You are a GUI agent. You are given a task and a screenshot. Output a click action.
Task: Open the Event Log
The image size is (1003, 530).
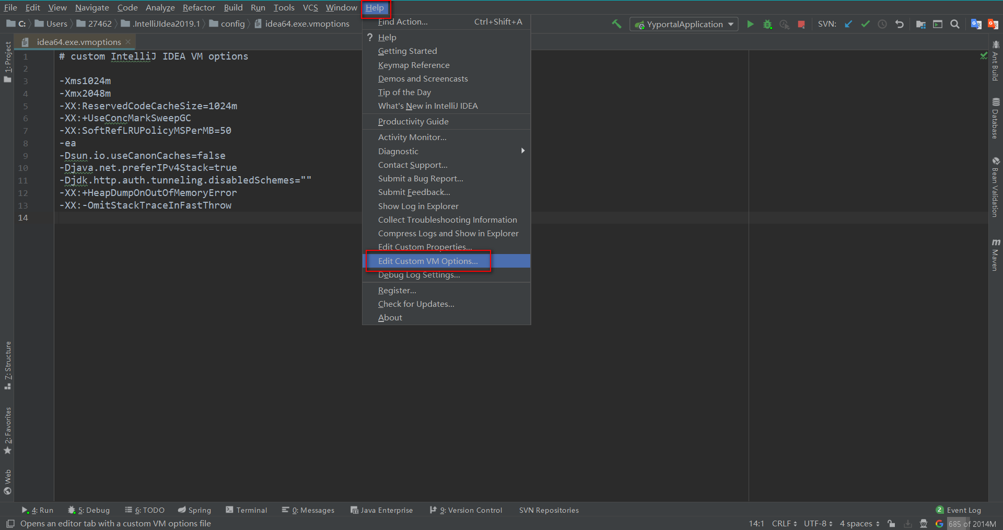point(958,510)
